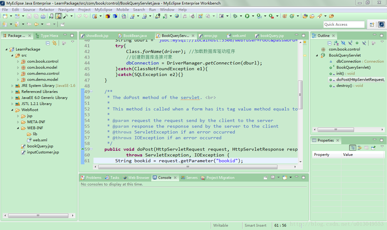The height and width of the screenshot is (230, 387).
Task: Click Open Console icon in Console view
Action: 285,178
